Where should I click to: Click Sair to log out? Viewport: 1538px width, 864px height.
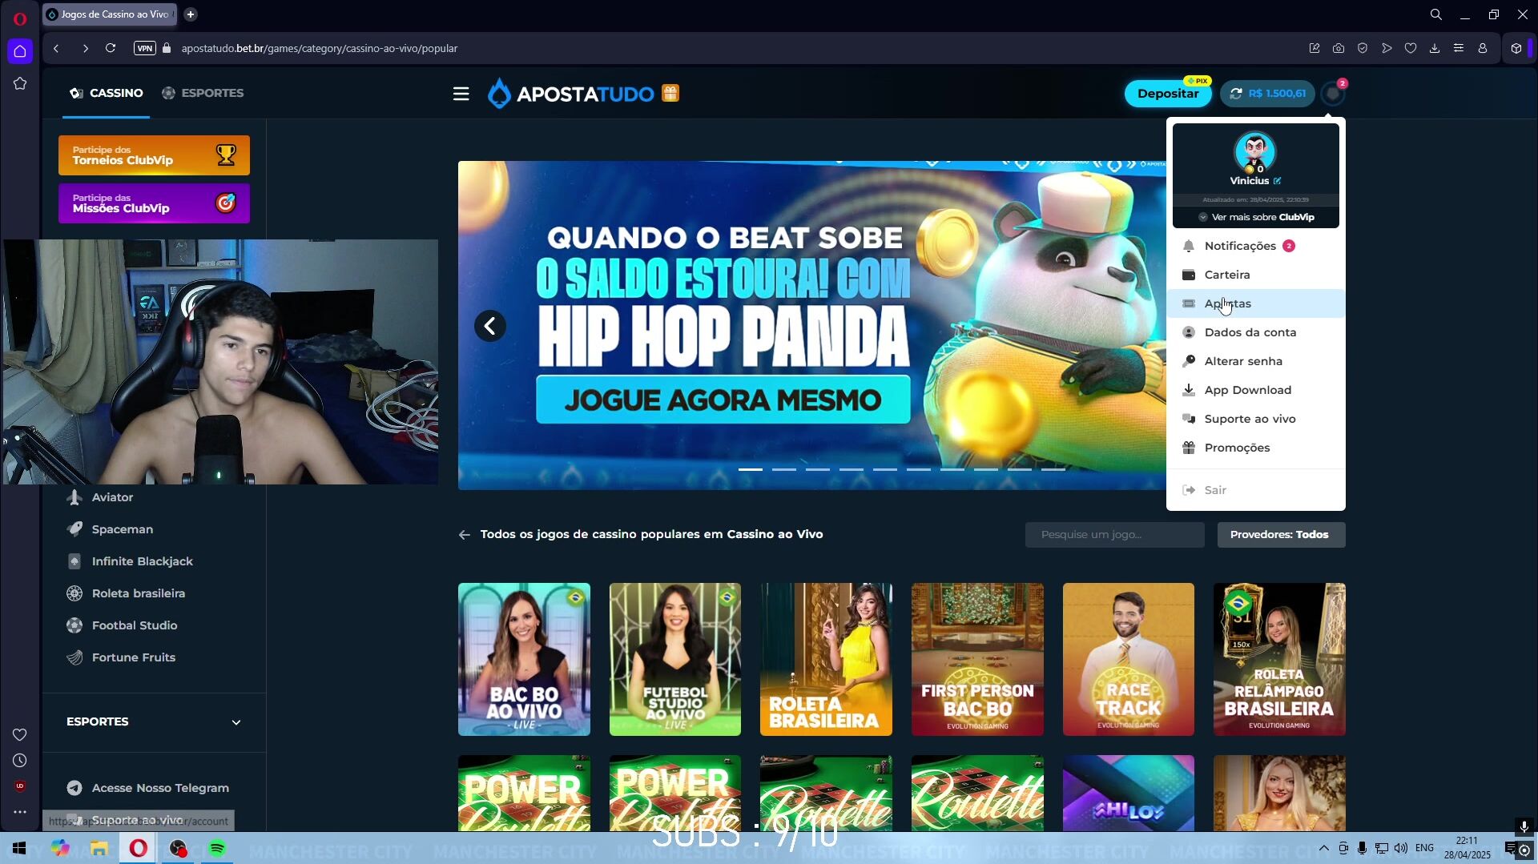(x=1255, y=490)
